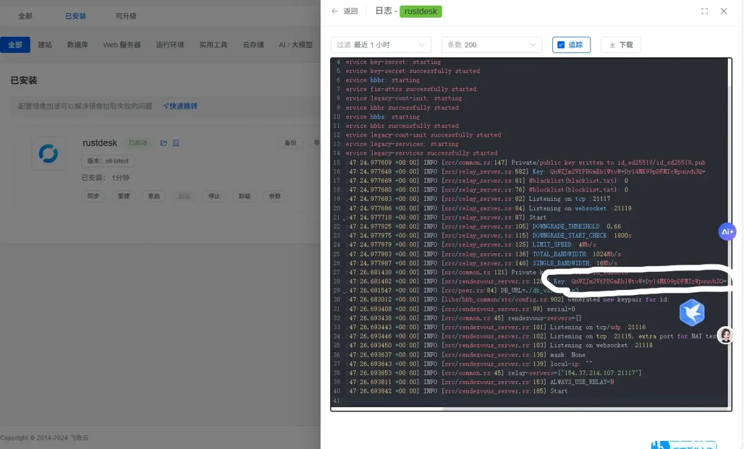Click the 已启动 status badge
This screenshot has width=744, height=449.
pos(138,143)
